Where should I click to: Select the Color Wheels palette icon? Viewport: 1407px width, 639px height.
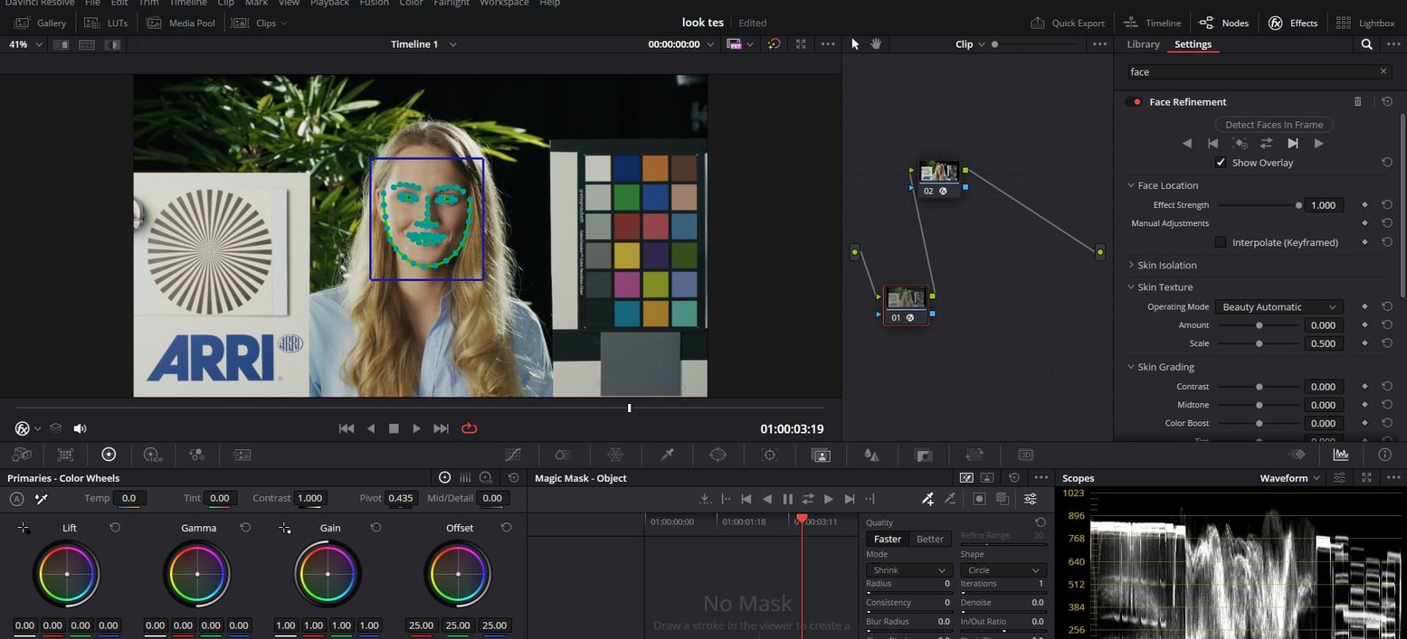click(109, 455)
